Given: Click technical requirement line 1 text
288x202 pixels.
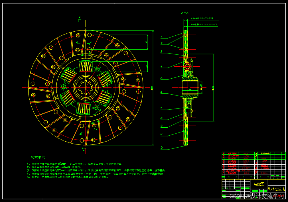Looking at the screenshot, I should 75,164.
